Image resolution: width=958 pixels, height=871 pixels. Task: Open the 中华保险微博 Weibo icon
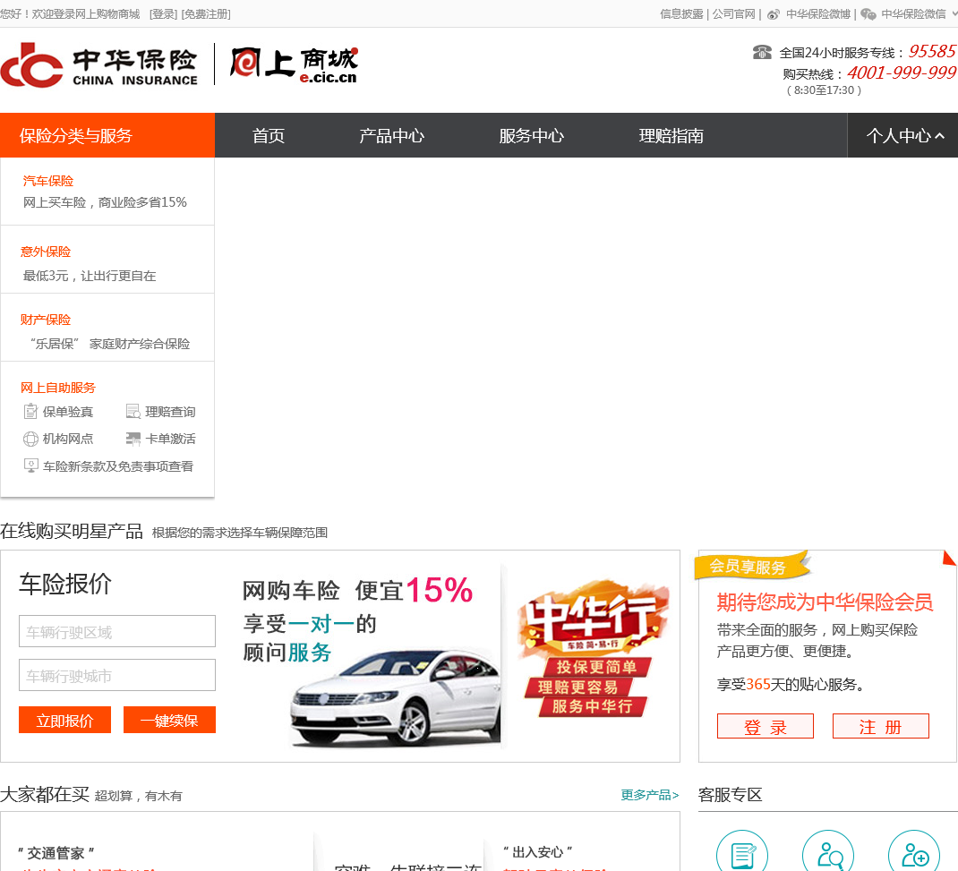click(x=774, y=14)
